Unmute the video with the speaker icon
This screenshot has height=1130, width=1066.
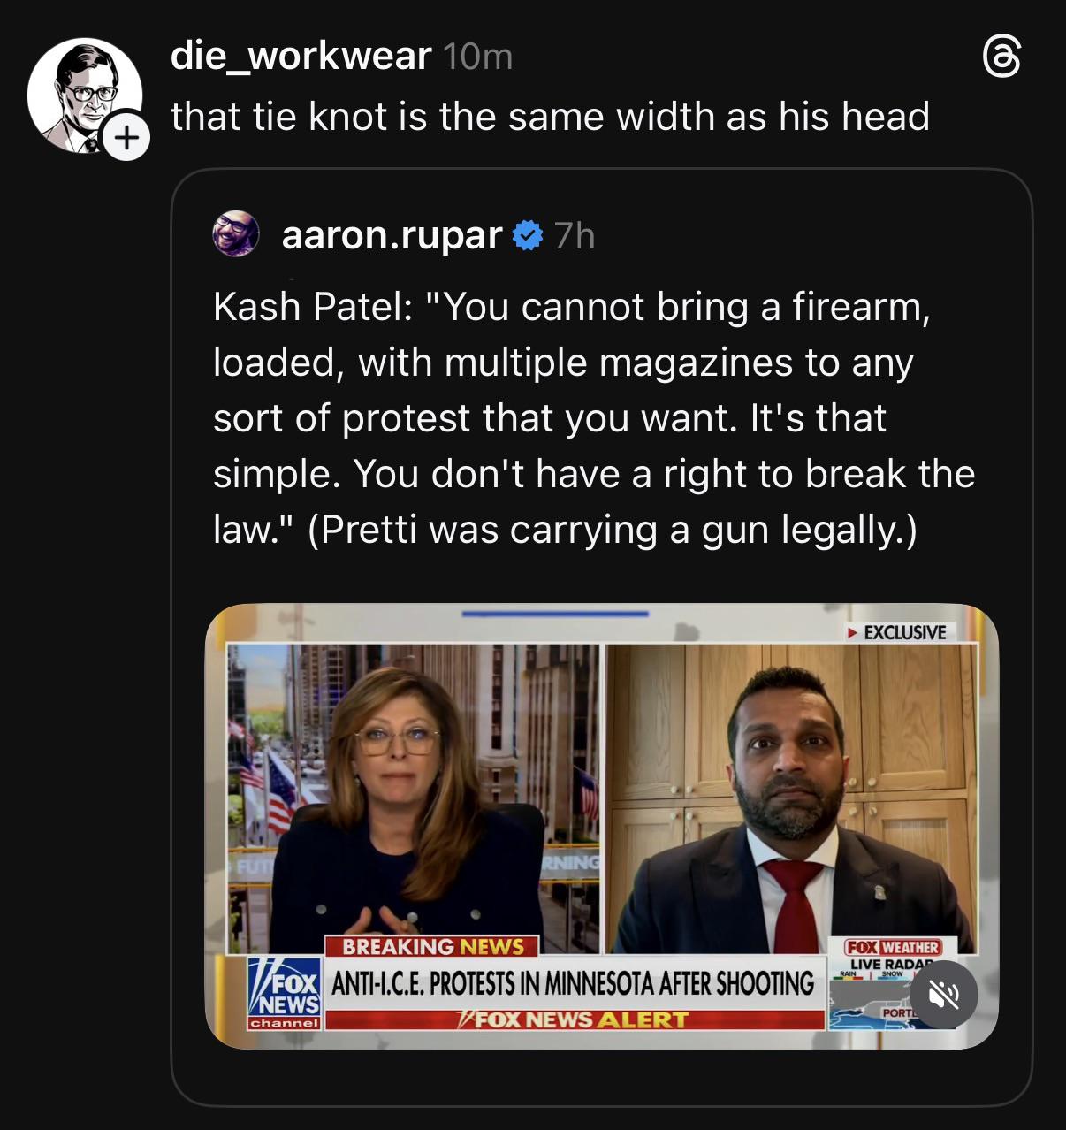(x=943, y=995)
